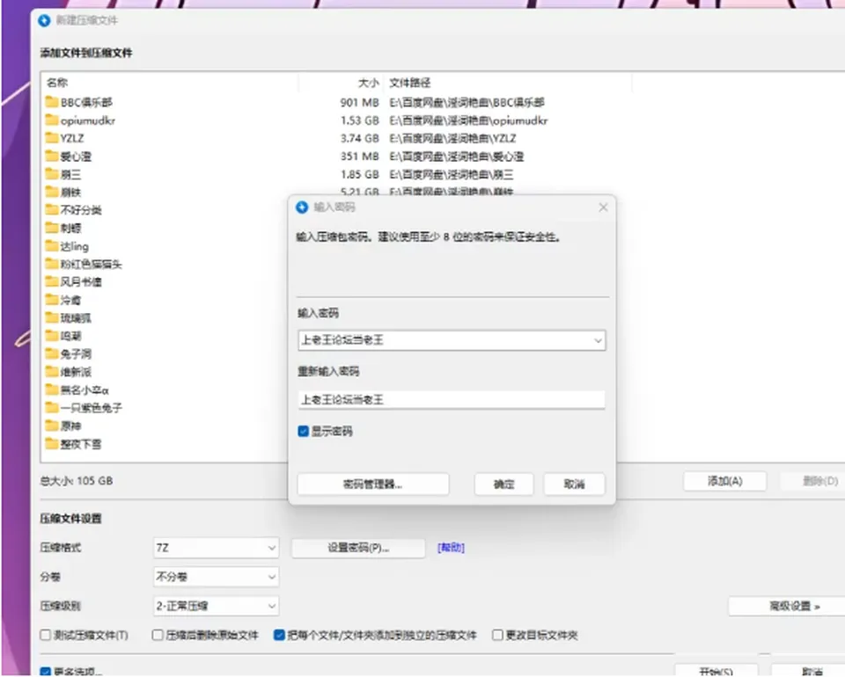845x677 pixels.
Task: Click the 原神 folder icon
Action: 52,426
